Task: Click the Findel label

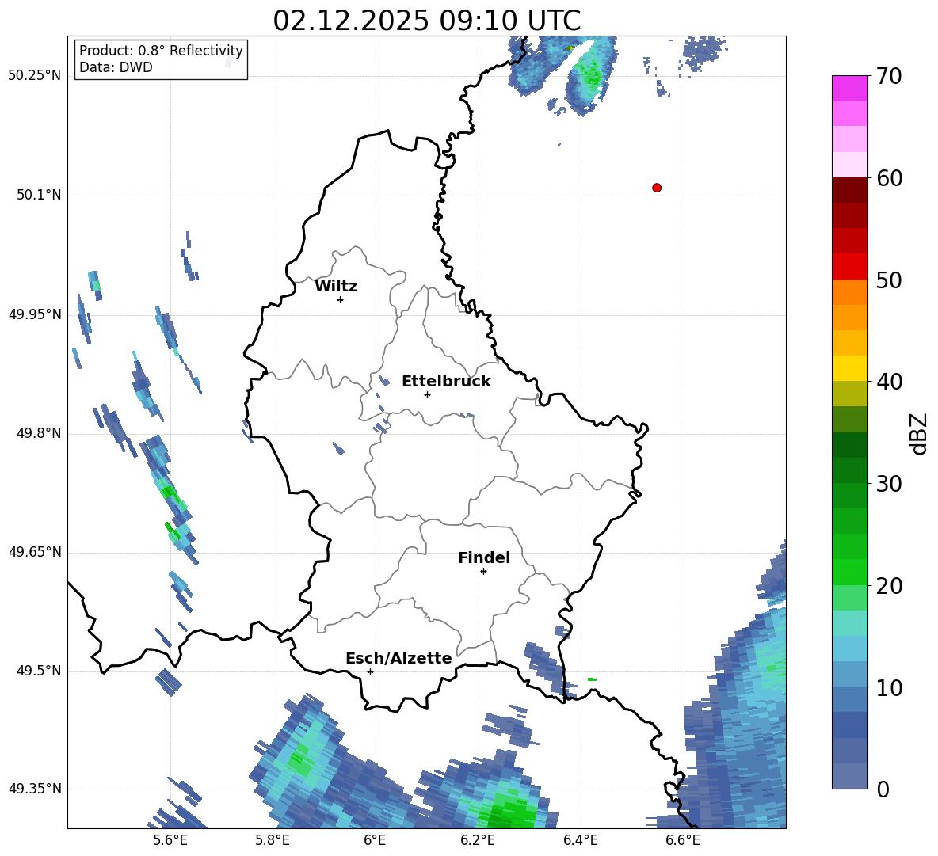Action: 484,557
